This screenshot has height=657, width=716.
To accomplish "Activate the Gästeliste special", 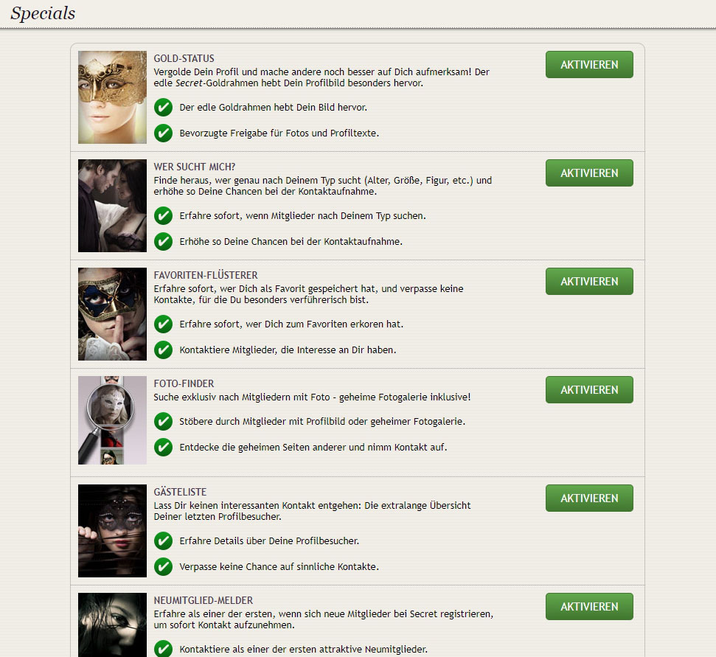I will [589, 498].
